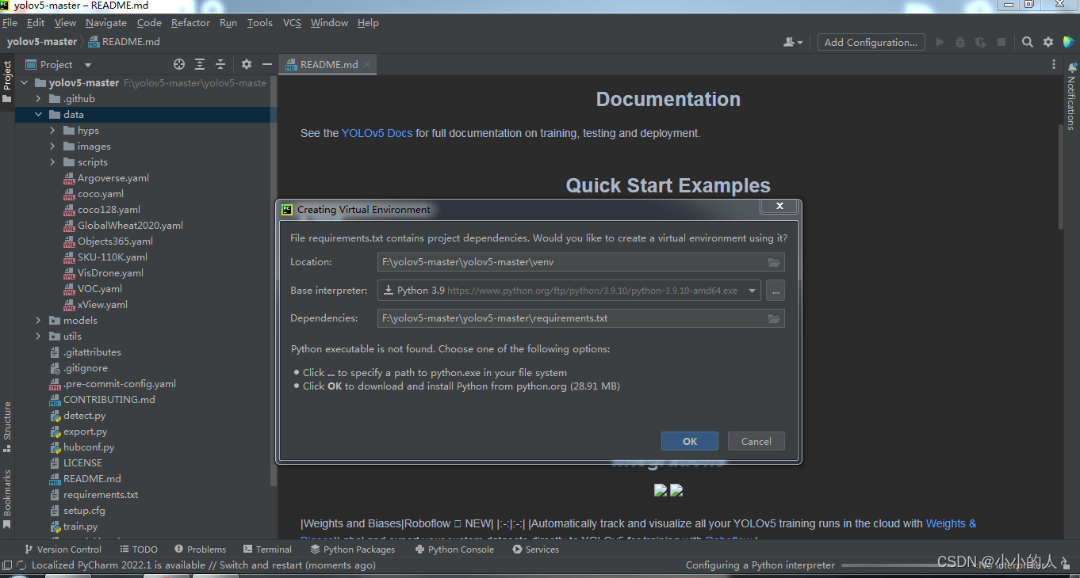Select requirements.txt in the project tree
Image resolution: width=1080 pixels, height=578 pixels.
click(101, 494)
